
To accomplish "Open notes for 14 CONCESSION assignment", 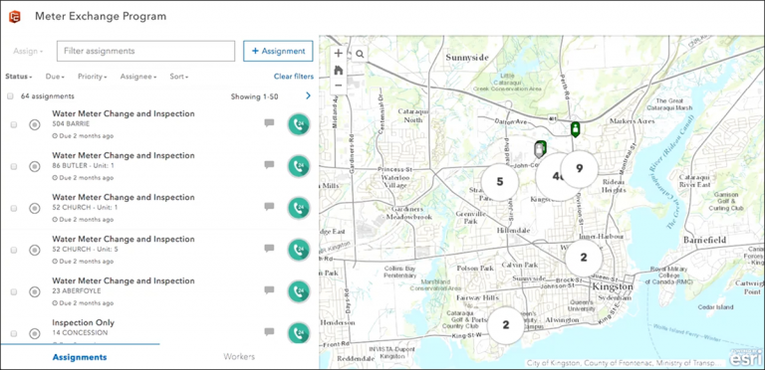I will click(x=269, y=332).
